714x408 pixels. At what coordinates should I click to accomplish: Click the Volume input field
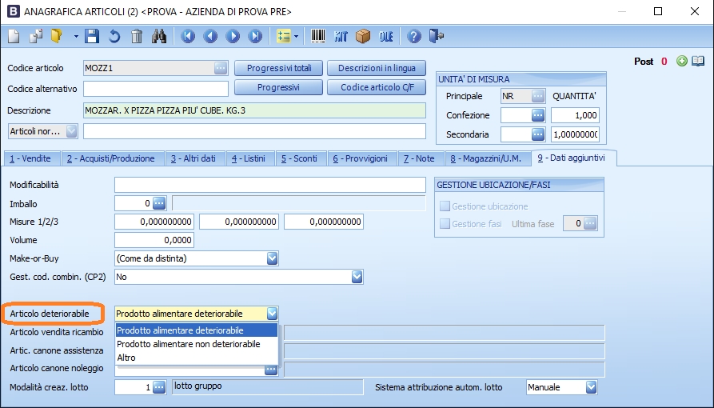(154, 240)
